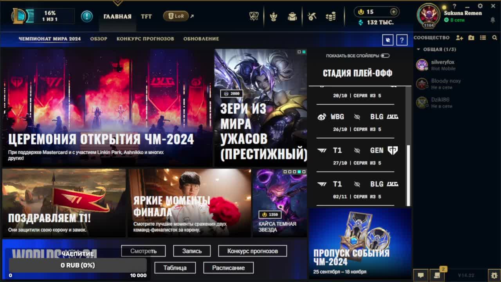Search friends with the magnifier icon

pyautogui.click(x=495, y=38)
